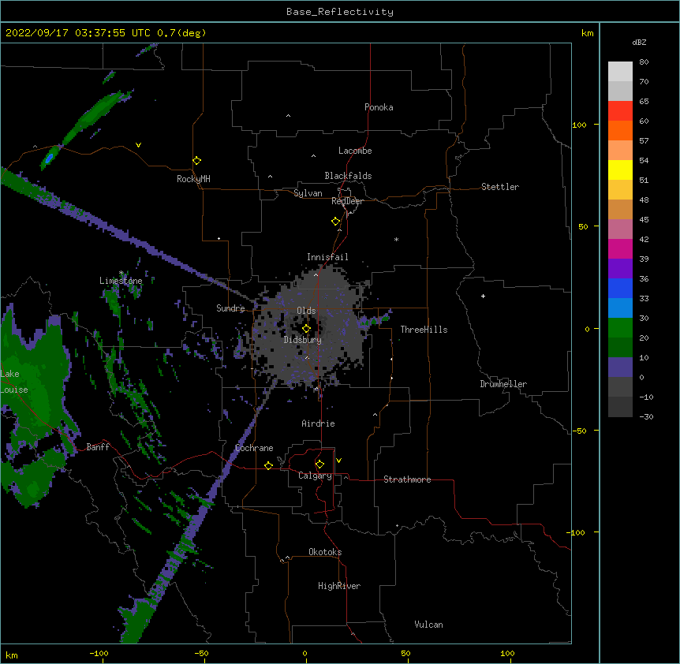Click the Limestone label
This screenshot has height=664, width=680.
121,281
